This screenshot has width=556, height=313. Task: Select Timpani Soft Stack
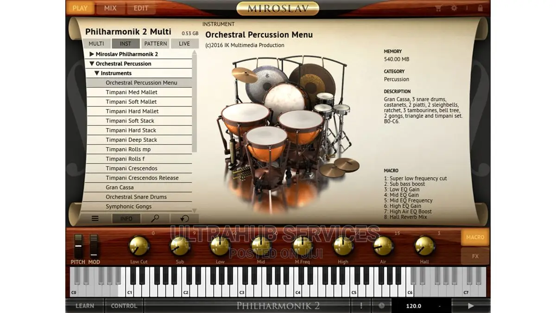click(139, 121)
